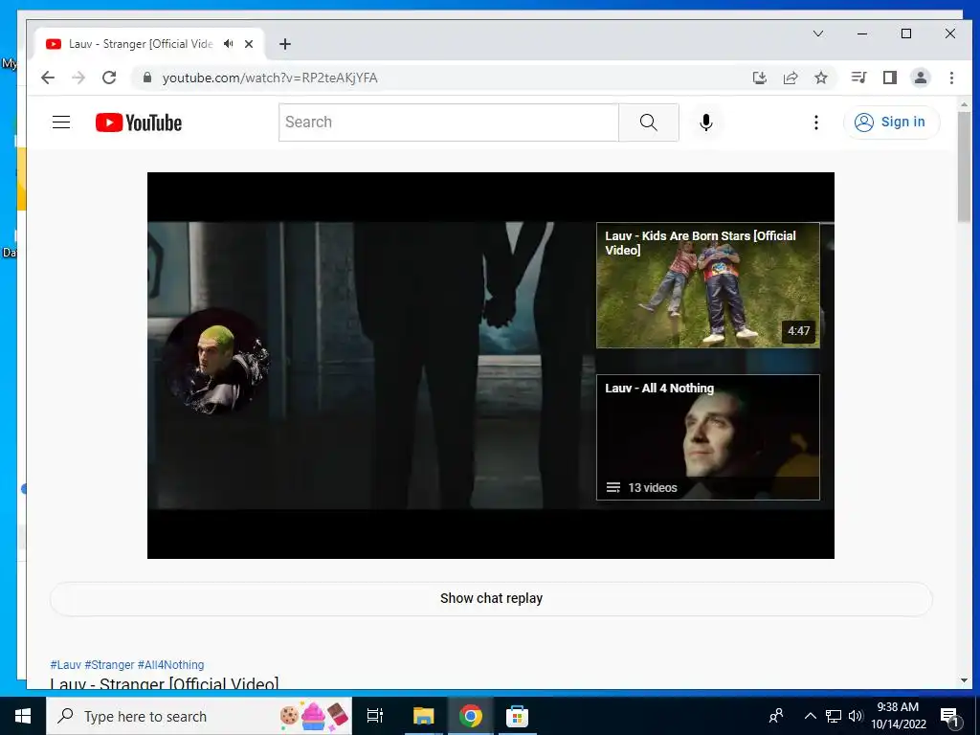The width and height of the screenshot is (980, 735).
Task: Reload the page with refresh icon
Action: [x=109, y=78]
